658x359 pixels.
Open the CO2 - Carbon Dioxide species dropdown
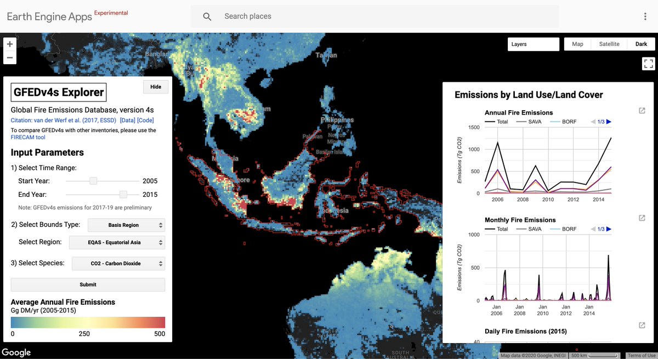(118, 264)
